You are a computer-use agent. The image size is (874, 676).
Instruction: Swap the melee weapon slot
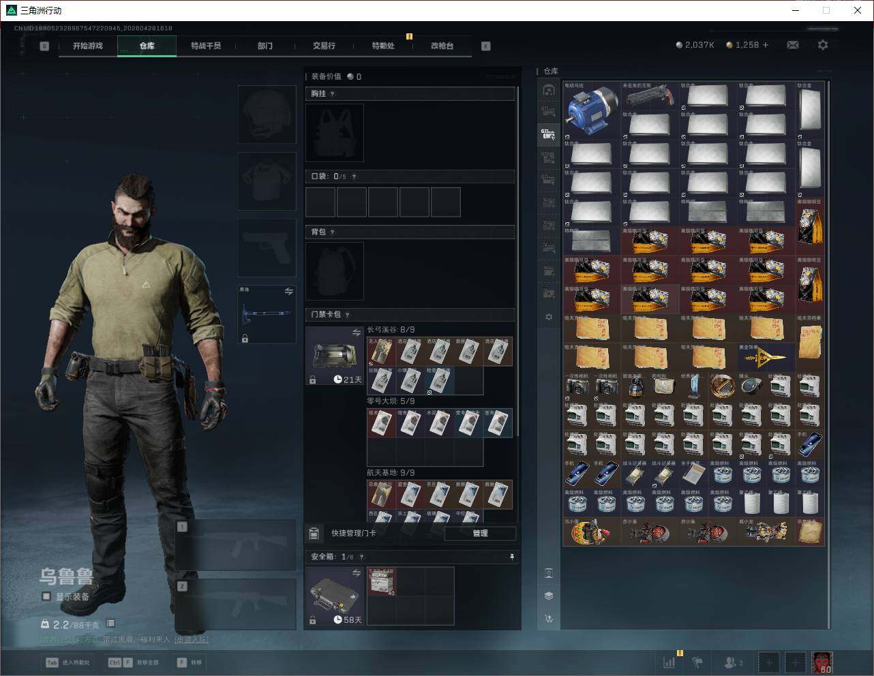pyautogui.click(x=288, y=292)
